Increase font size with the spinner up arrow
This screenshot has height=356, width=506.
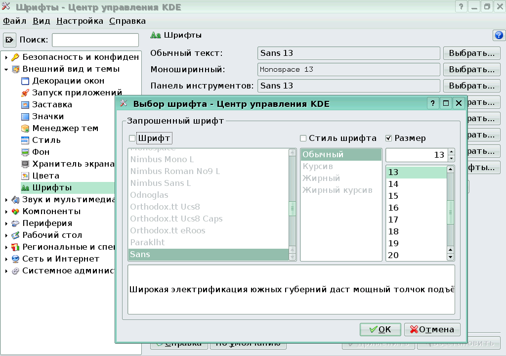[x=451, y=151]
